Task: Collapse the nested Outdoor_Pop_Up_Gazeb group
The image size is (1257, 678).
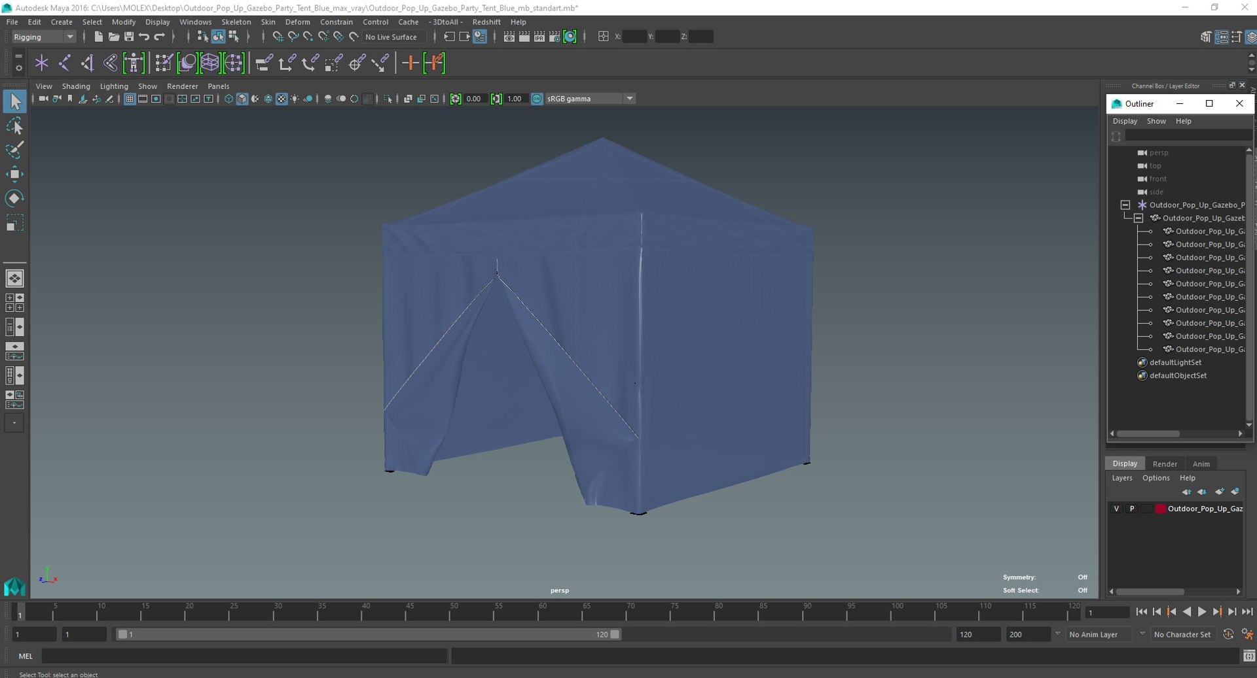Action: 1138,218
